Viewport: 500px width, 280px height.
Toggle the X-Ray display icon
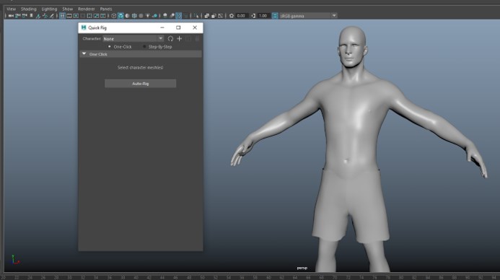tap(206, 16)
